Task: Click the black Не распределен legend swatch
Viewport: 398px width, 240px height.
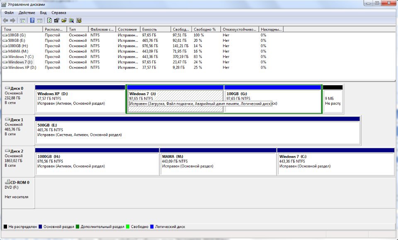Action: (5, 227)
